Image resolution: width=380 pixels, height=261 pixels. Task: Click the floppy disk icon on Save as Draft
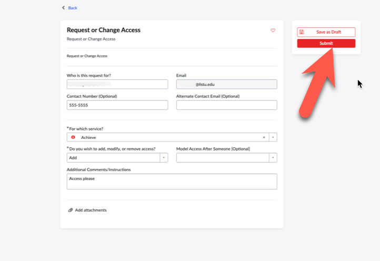(x=302, y=32)
